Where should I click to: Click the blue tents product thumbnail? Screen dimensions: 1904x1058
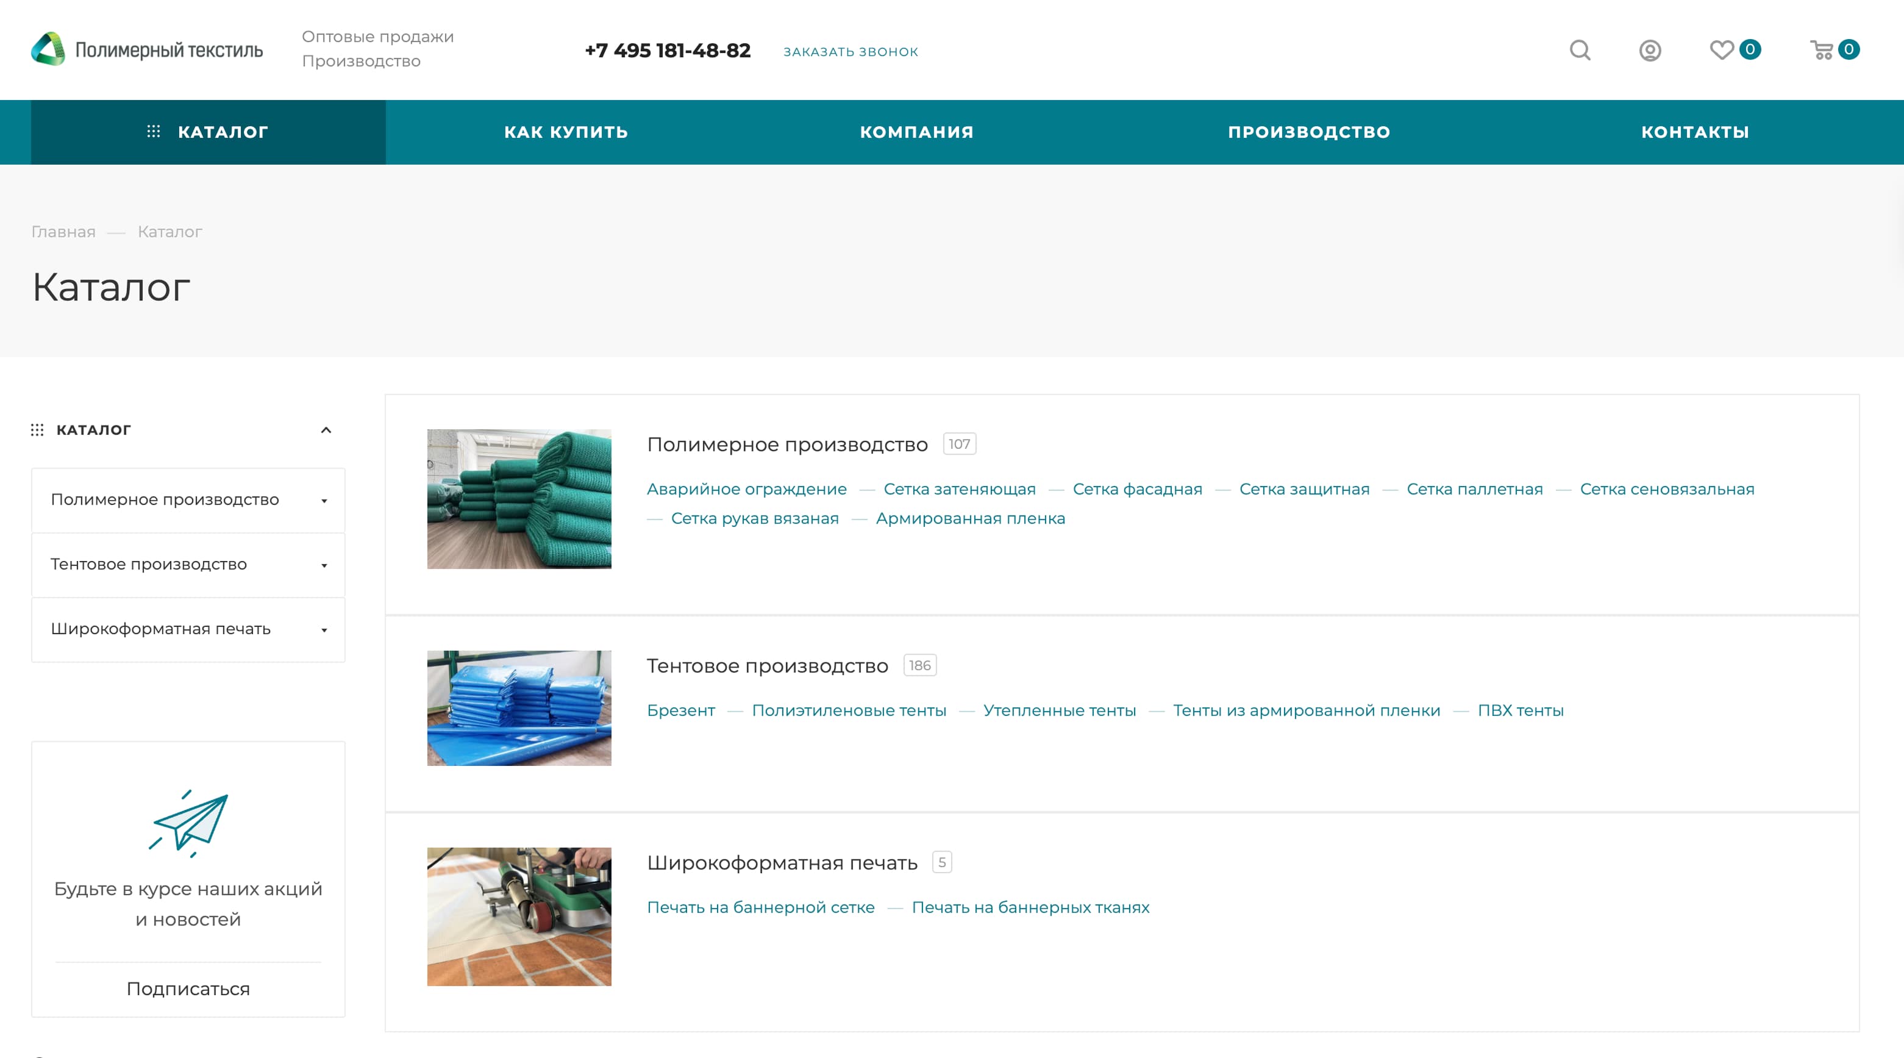tap(519, 707)
